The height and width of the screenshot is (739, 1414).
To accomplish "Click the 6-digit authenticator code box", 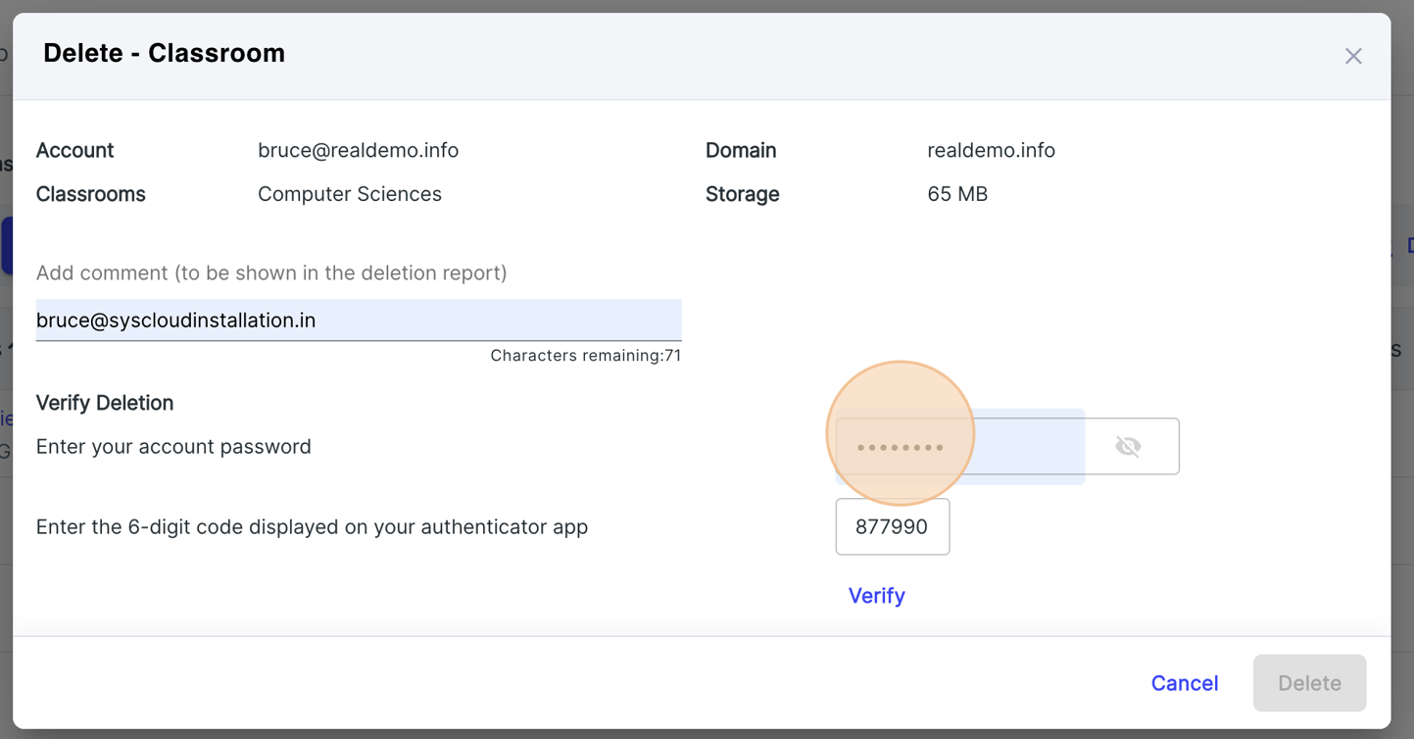I will tap(892, 526).
